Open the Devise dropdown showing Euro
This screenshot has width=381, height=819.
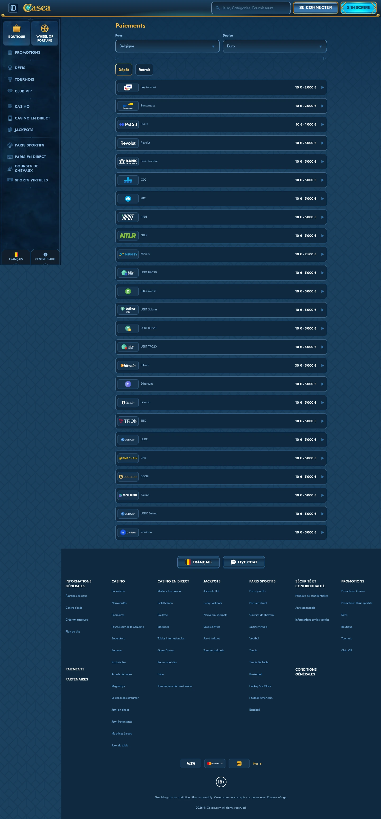275,46
